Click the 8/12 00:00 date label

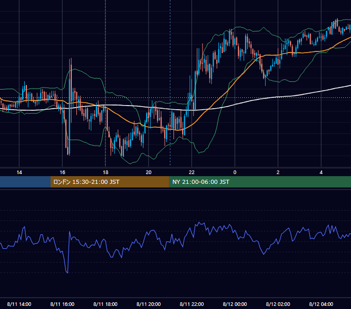[235, 304]
